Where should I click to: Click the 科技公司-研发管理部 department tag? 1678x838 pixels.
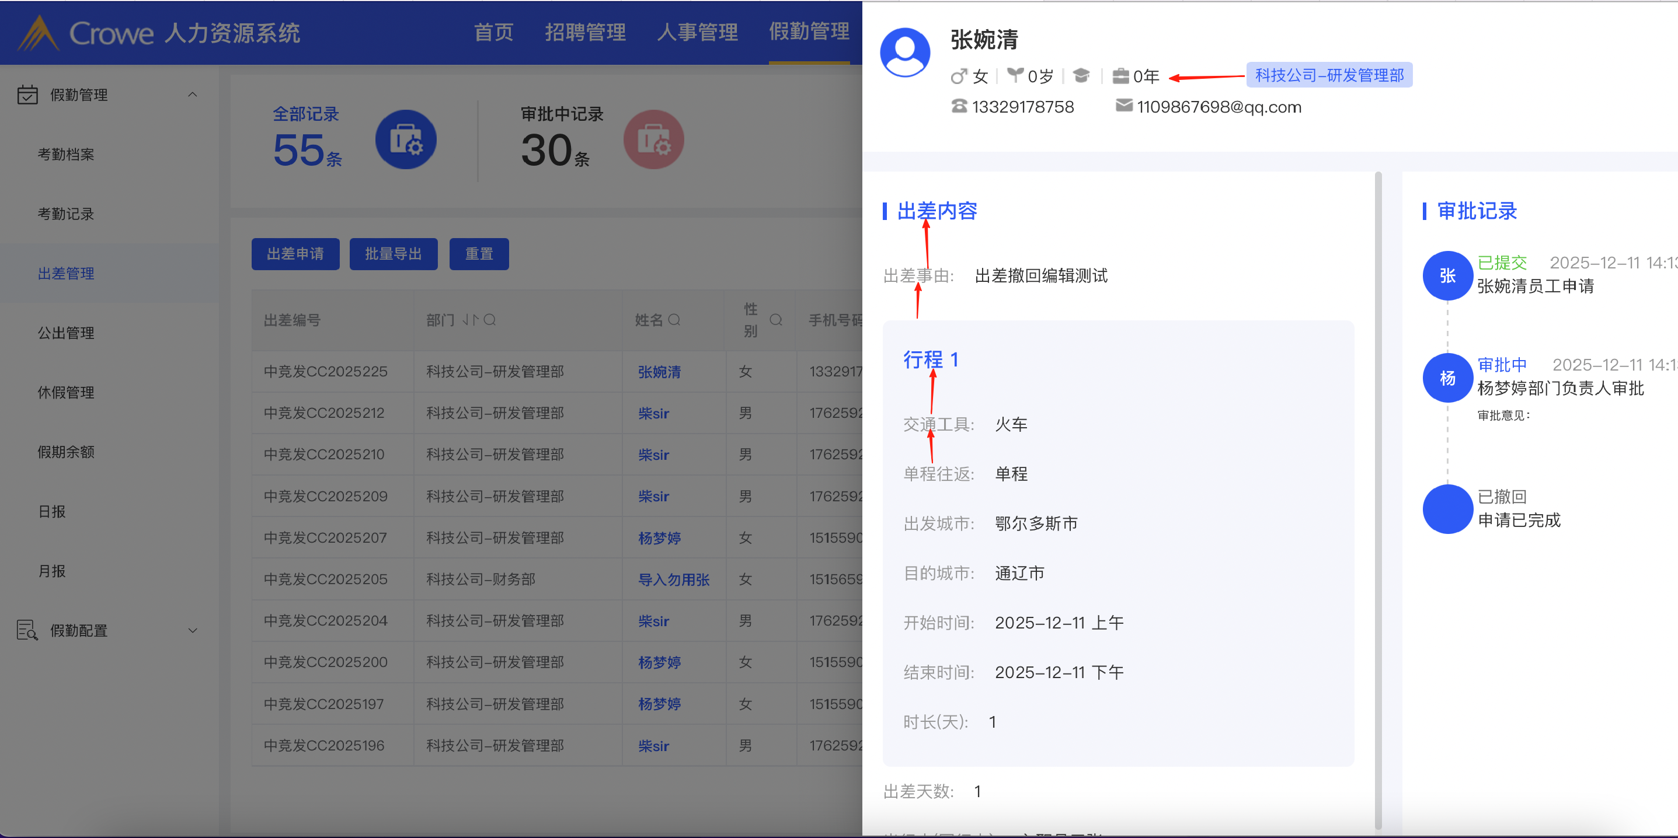1329,75
